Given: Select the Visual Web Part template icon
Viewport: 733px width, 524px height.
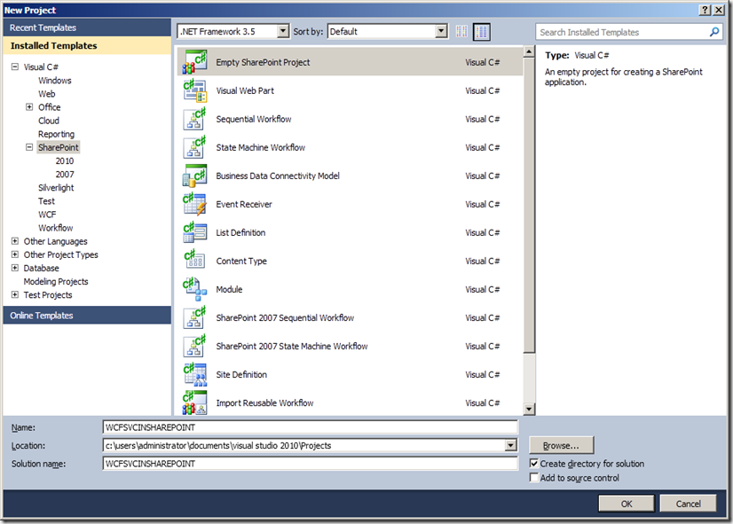Looking at the screenshot, I should [194, 90].
